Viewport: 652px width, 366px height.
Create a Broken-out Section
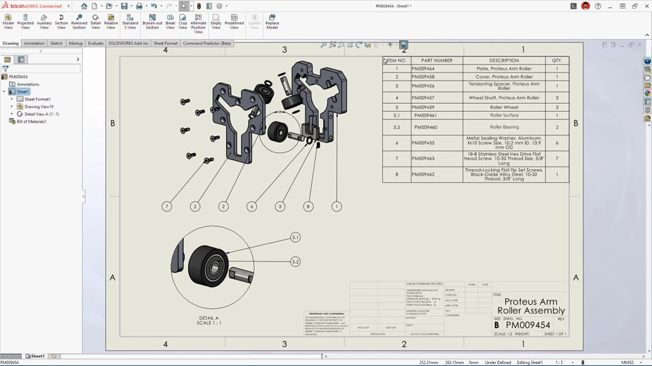click(152, 22)
